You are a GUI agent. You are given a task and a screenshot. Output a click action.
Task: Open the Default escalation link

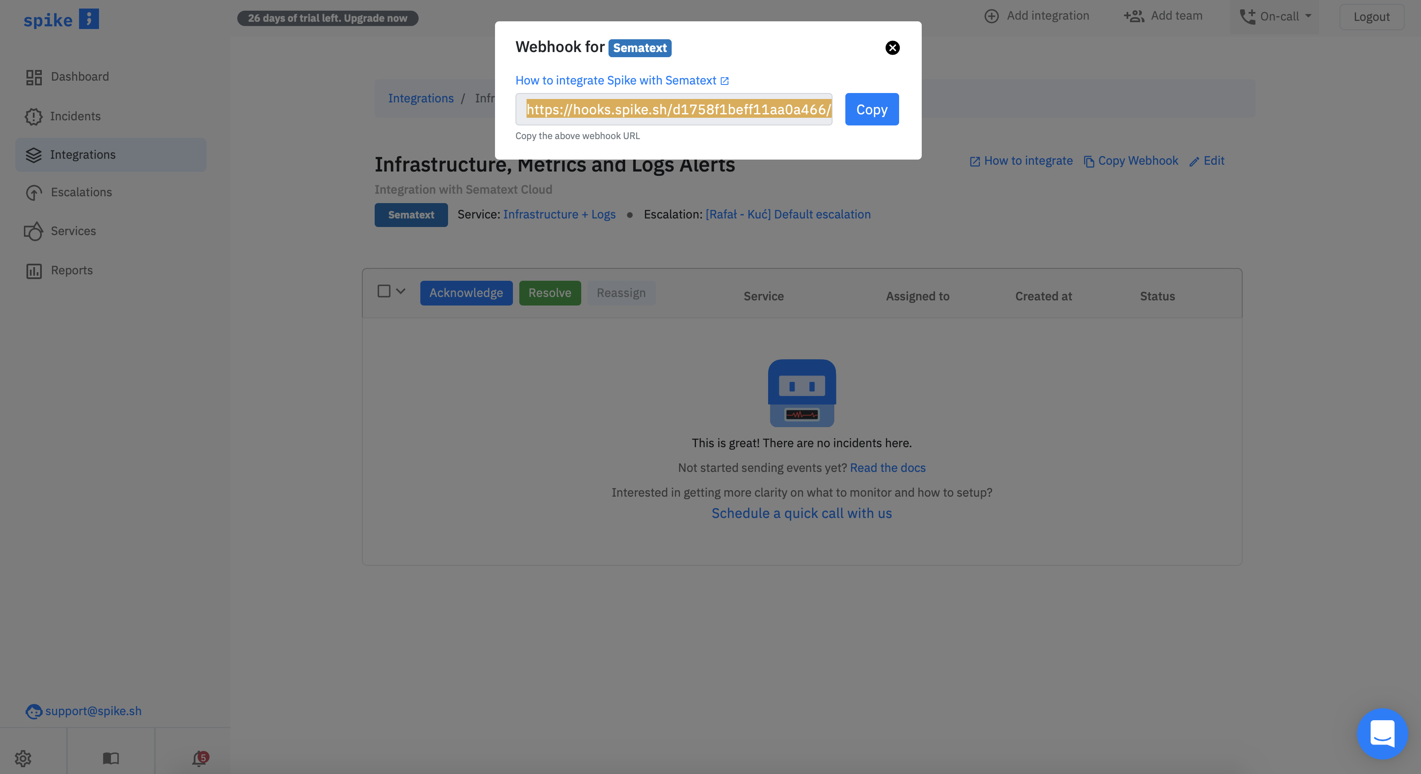point(788,214)
